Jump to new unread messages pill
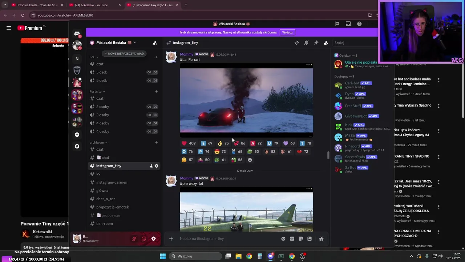465x262 pixels. [124, 53]
